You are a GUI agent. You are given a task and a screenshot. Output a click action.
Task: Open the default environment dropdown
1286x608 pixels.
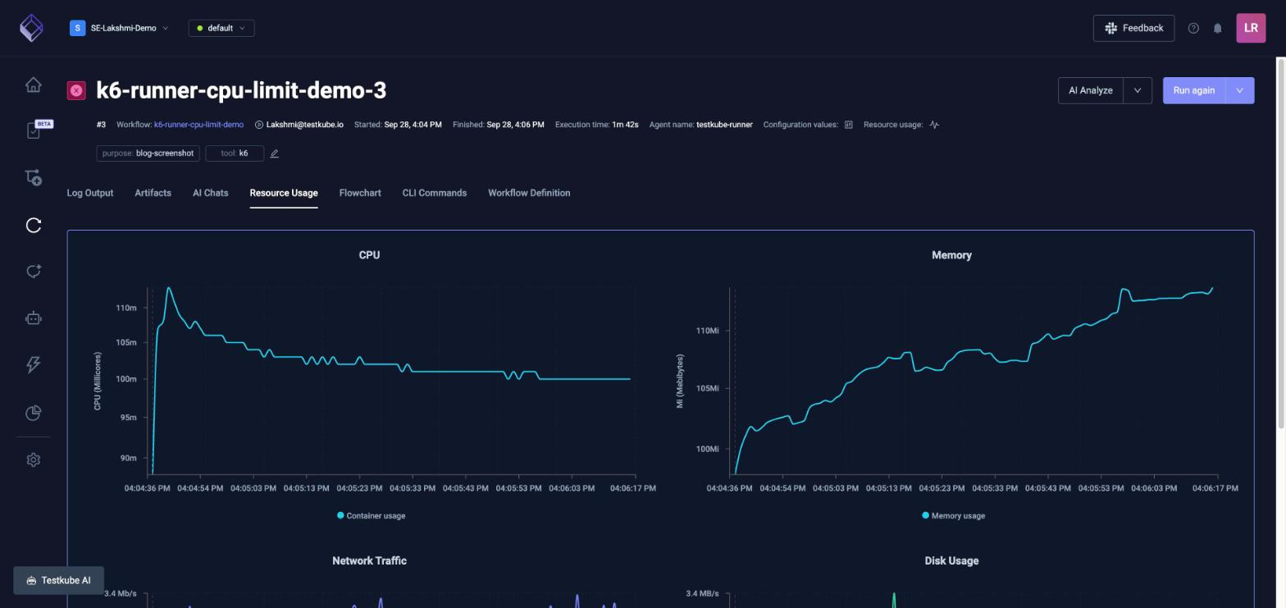pyautogui.click(x=221, y=28)
